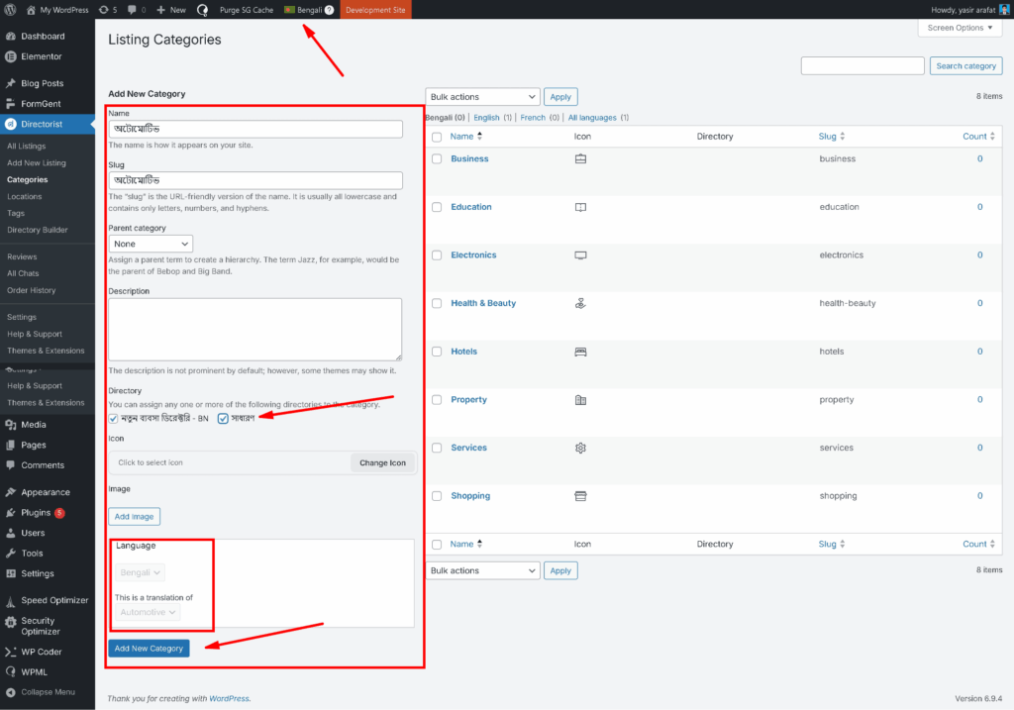Click the comments bubble icon in admin bar
The height and width of the screenshot is (710, 1014).
point(132,9)
